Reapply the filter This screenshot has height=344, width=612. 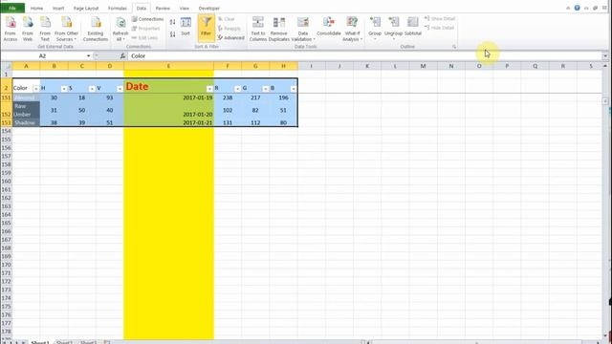coord(229,29)
